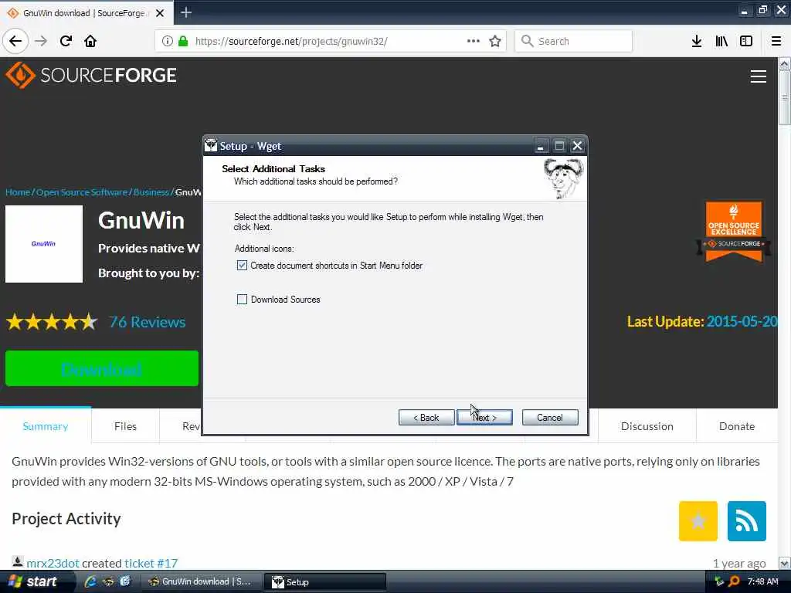Open the browser home page icon
This screenshot has height=593, width=791.
click(x=90, y=41)
